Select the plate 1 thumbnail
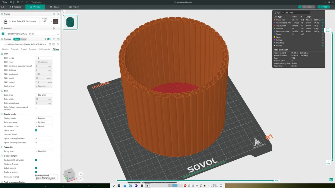This screenshot has width=335, height=188. tap(70, 22)
